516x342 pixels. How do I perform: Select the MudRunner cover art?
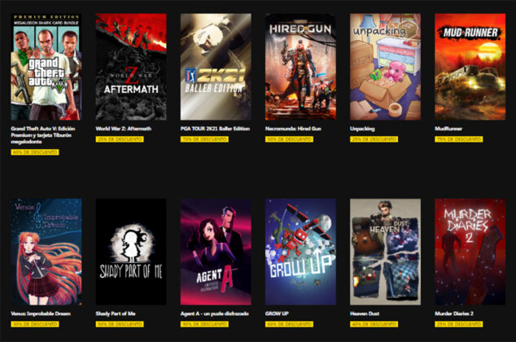pyautogui.click(x=470, y=67)
